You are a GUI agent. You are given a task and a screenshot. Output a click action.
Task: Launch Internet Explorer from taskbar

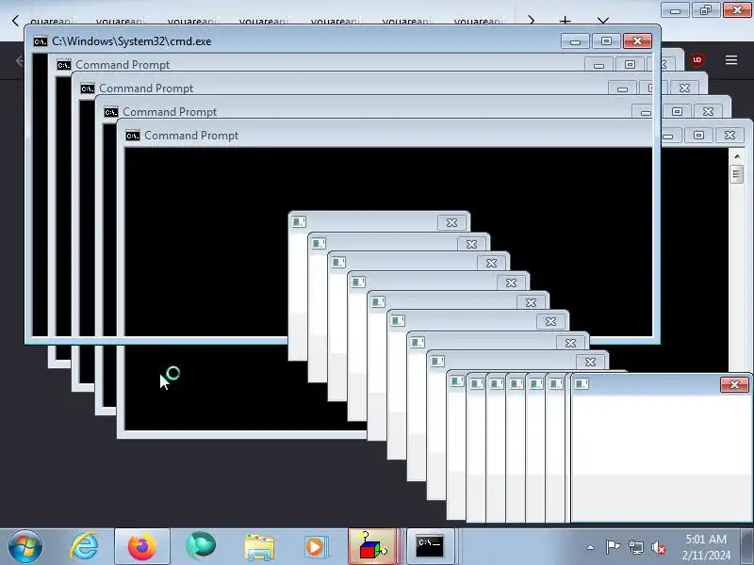click(84, 547)
